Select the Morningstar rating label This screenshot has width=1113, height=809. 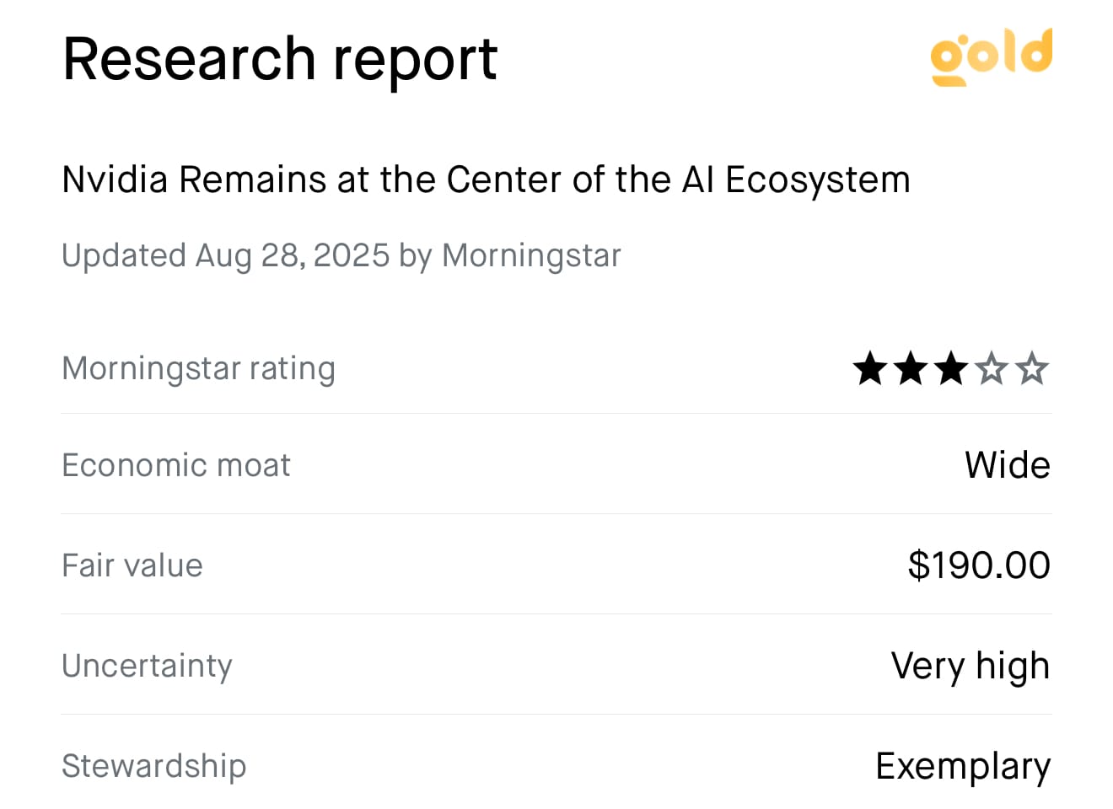tap(199, 369)
